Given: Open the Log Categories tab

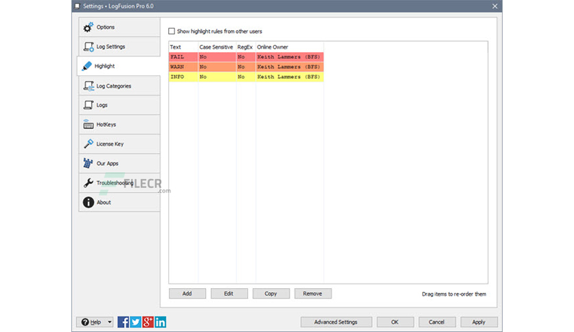Looking at the screenshot, I should pos(119,86).
